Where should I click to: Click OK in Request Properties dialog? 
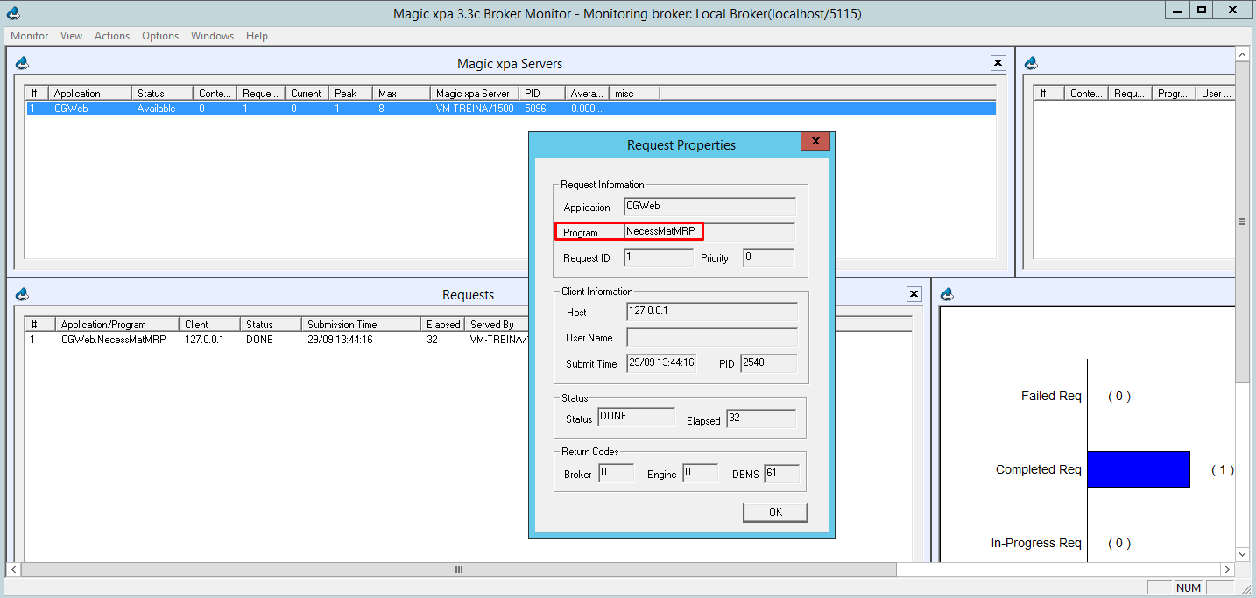coord(775,512)
